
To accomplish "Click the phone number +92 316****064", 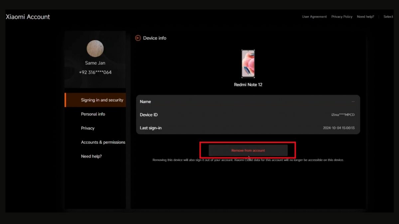I will coord(95,72).
